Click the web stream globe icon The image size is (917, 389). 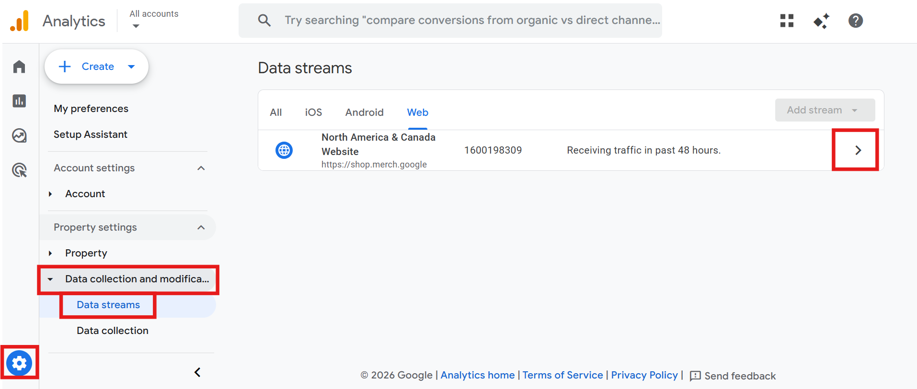(284, 150)
